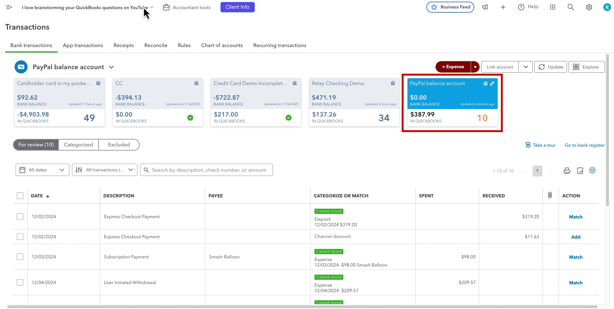Open the Chart of accounts tab
Image resolution: width=614 pixels, height=309 pixels.
[222, 45]
